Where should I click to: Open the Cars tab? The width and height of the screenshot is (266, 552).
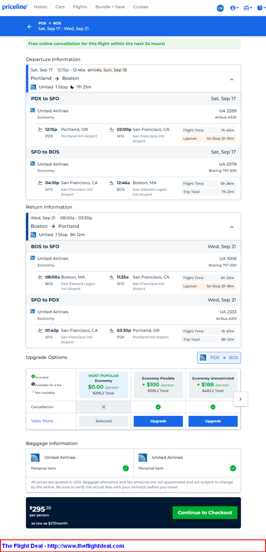click(60, 7)
